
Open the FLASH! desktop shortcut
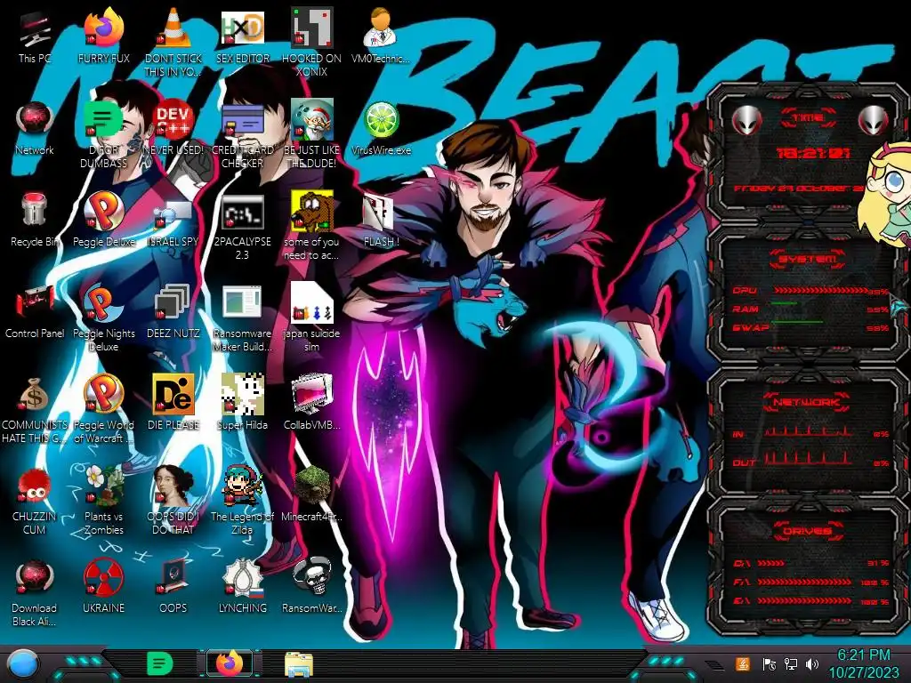(381, 221)
